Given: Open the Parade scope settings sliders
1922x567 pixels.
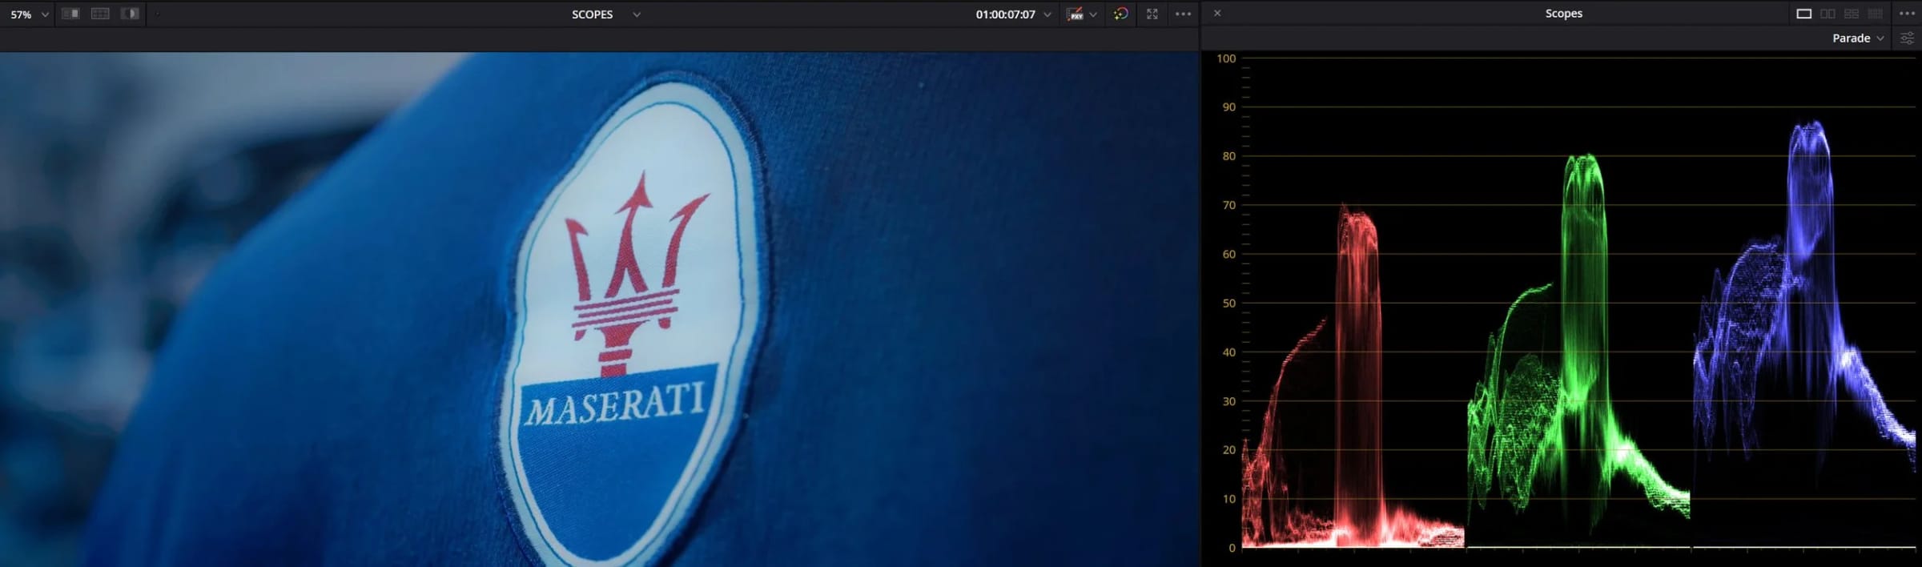Looking at the screenshot, I should pos(1908,38).
